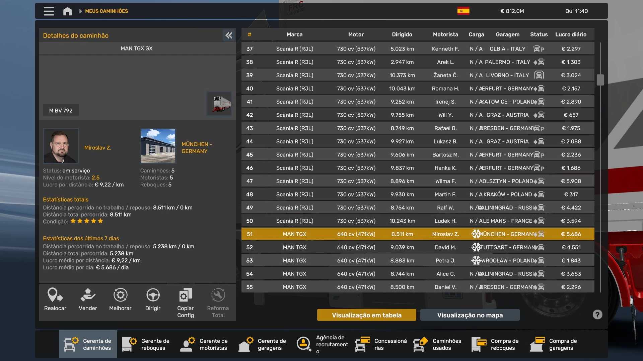Screen dimensions: 643x361
Task: Open the help question mark icon
Action: (597, 315)
